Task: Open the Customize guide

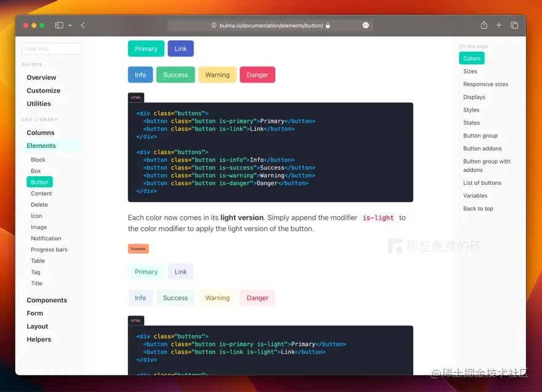Action: pyautogui.click(x=44, y=91)
